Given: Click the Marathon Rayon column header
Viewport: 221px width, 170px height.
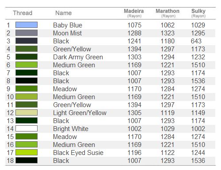Looking at the screenshot, I should click(168, 13).
